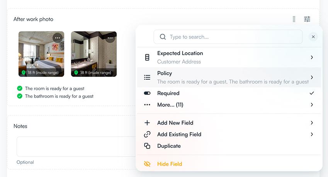
Task: Click the Duplicate copy icon
Action: click(147, 146)
